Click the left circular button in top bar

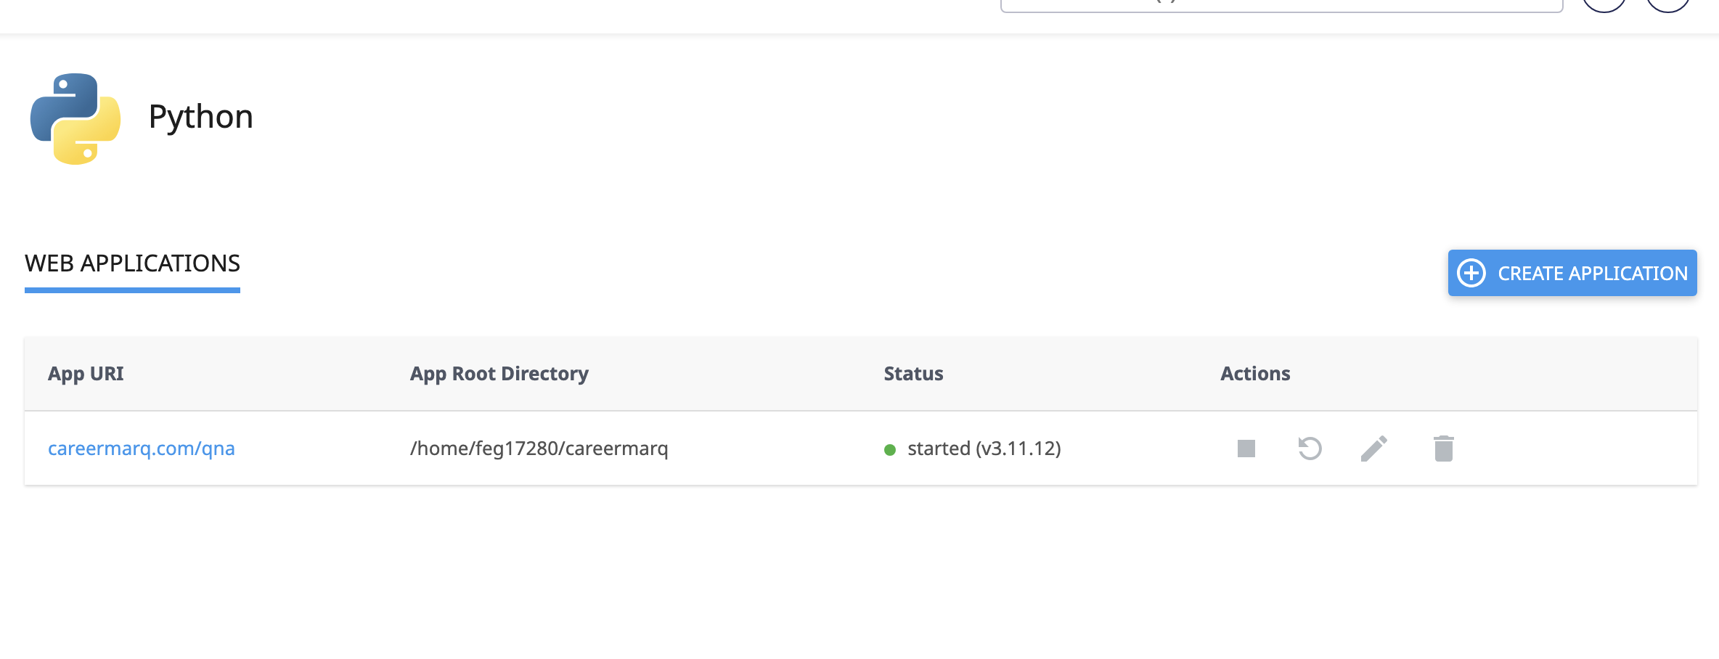(1604, 4)
